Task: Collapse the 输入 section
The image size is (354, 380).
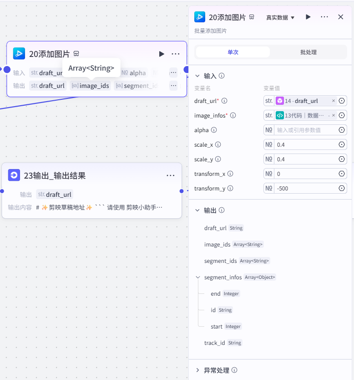Action: (x=197, y=76)
